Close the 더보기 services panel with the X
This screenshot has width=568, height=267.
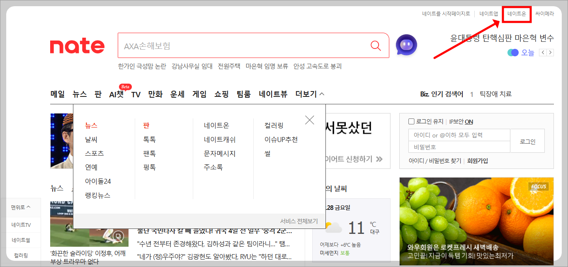pos(309,120)
